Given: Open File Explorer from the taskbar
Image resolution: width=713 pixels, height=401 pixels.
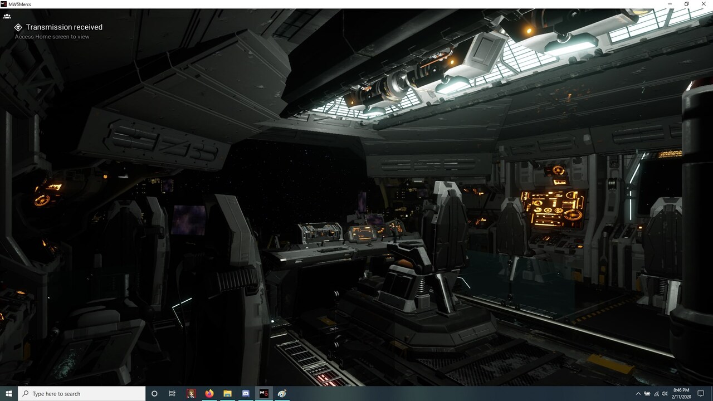Looking at the screenshot, I should click(x=227, y=393).
